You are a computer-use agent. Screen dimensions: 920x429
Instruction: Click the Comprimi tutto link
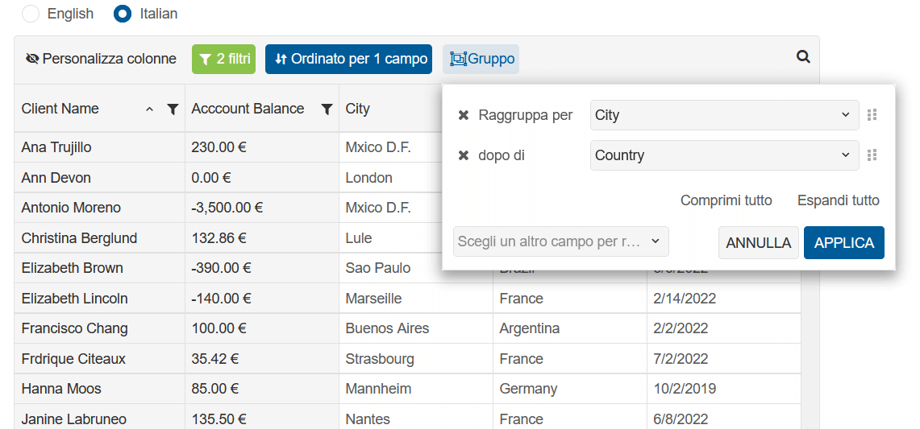click(726, 200)
